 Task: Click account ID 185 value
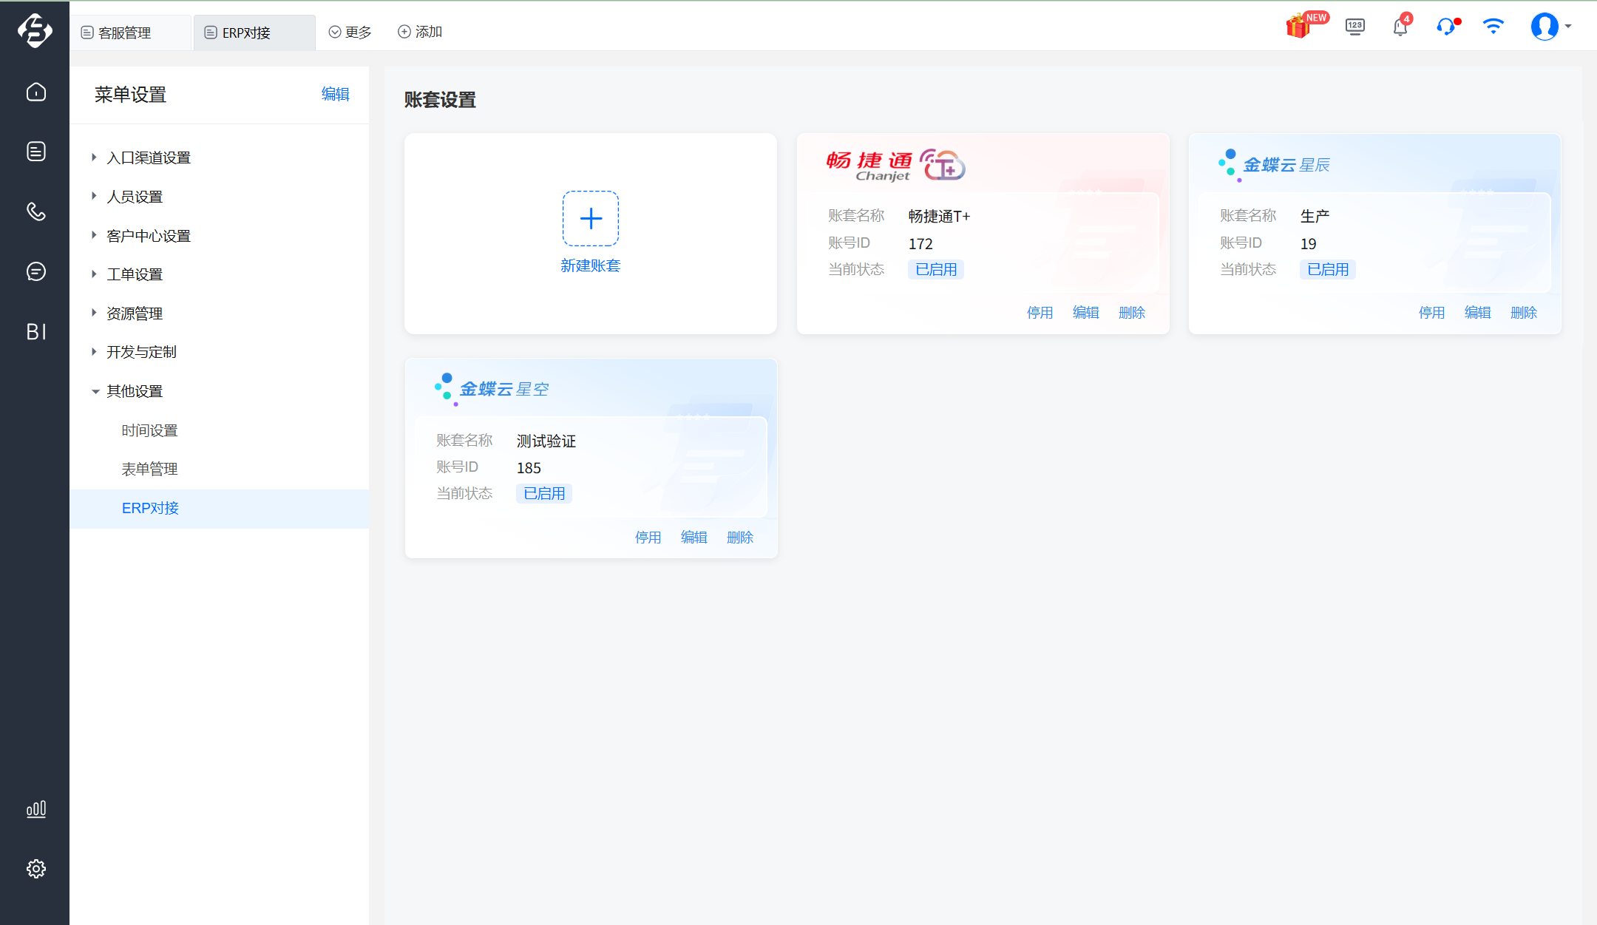[529, 468]
